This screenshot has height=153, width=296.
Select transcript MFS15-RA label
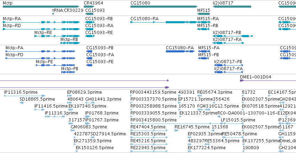point(208,19)
